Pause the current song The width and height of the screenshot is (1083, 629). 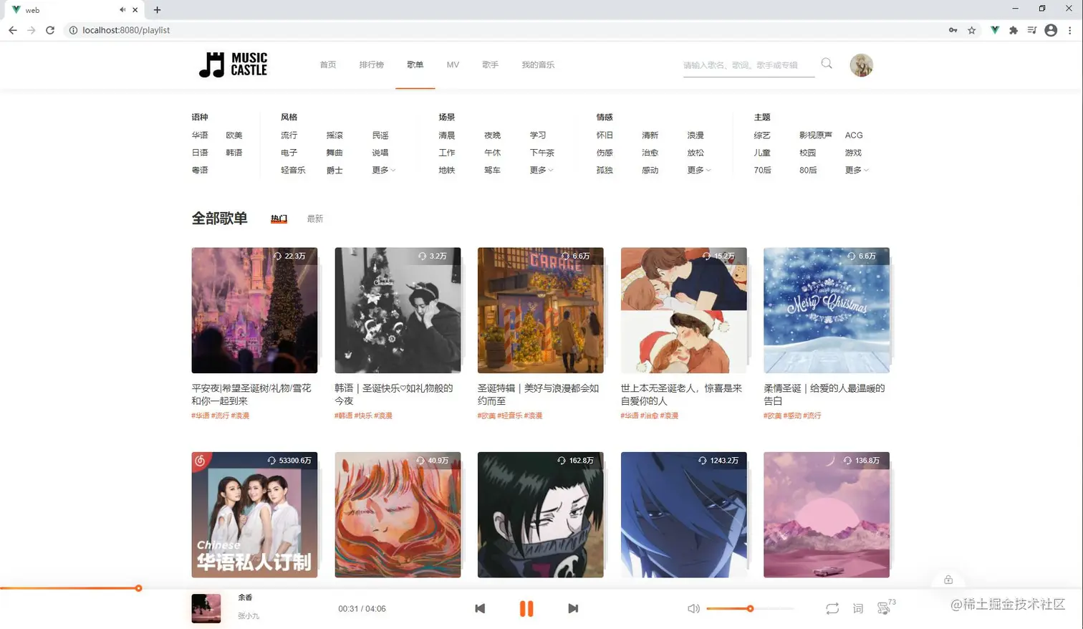tap(526, 608)
